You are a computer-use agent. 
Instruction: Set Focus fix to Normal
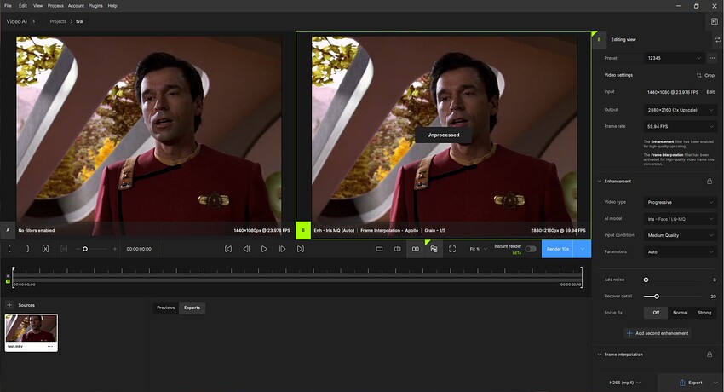pos(680,313)
